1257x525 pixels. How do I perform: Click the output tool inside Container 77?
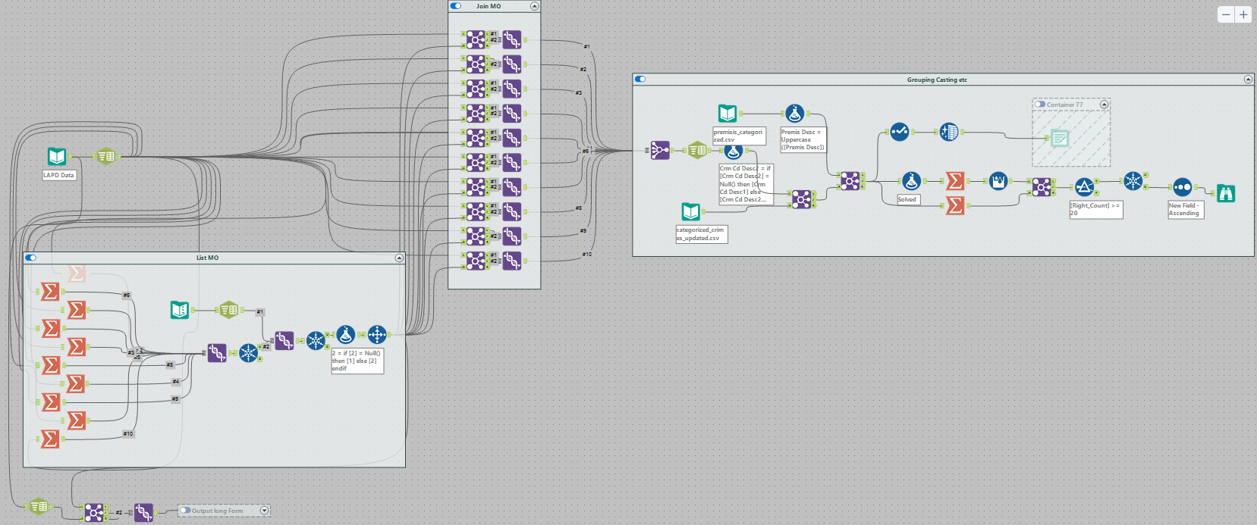tap(1060, 138)
